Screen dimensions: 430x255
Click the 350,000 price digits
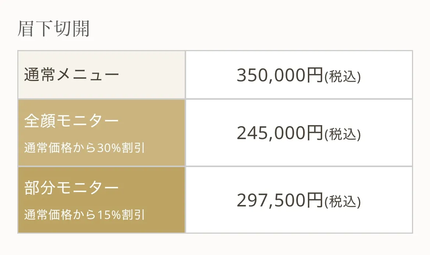click(271, 75)
